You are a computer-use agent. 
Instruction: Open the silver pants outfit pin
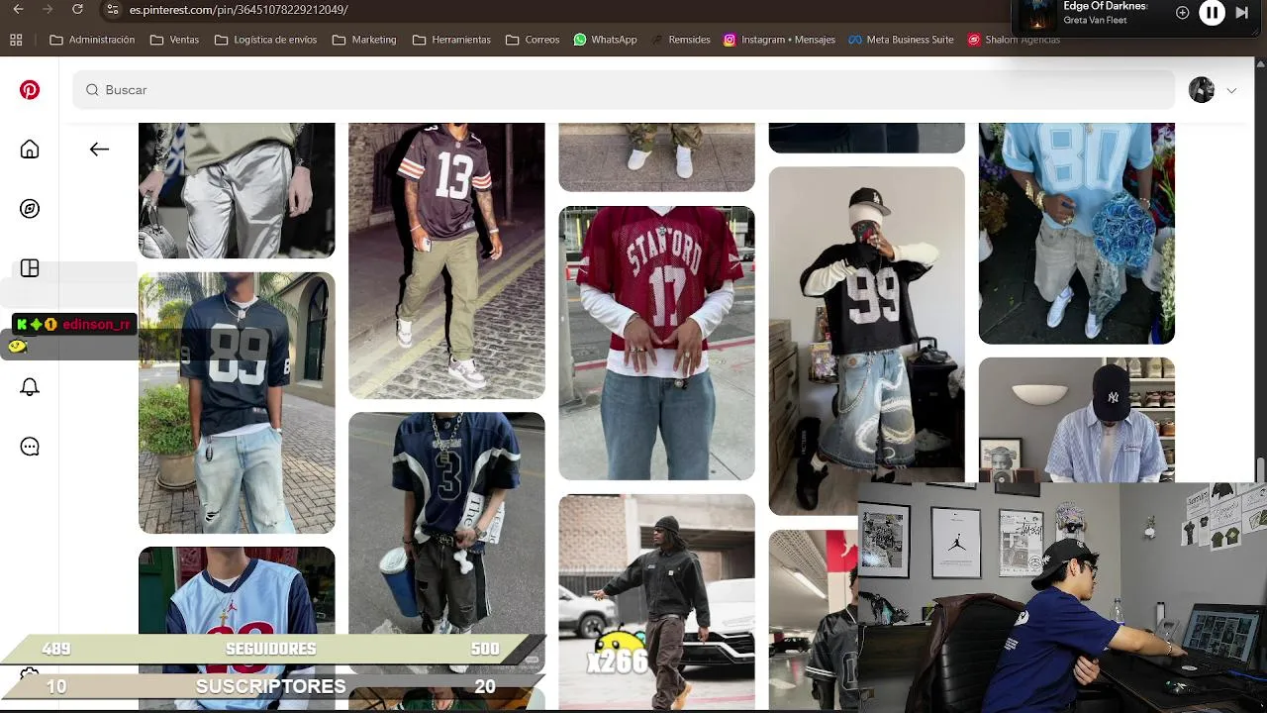point(237,190)
